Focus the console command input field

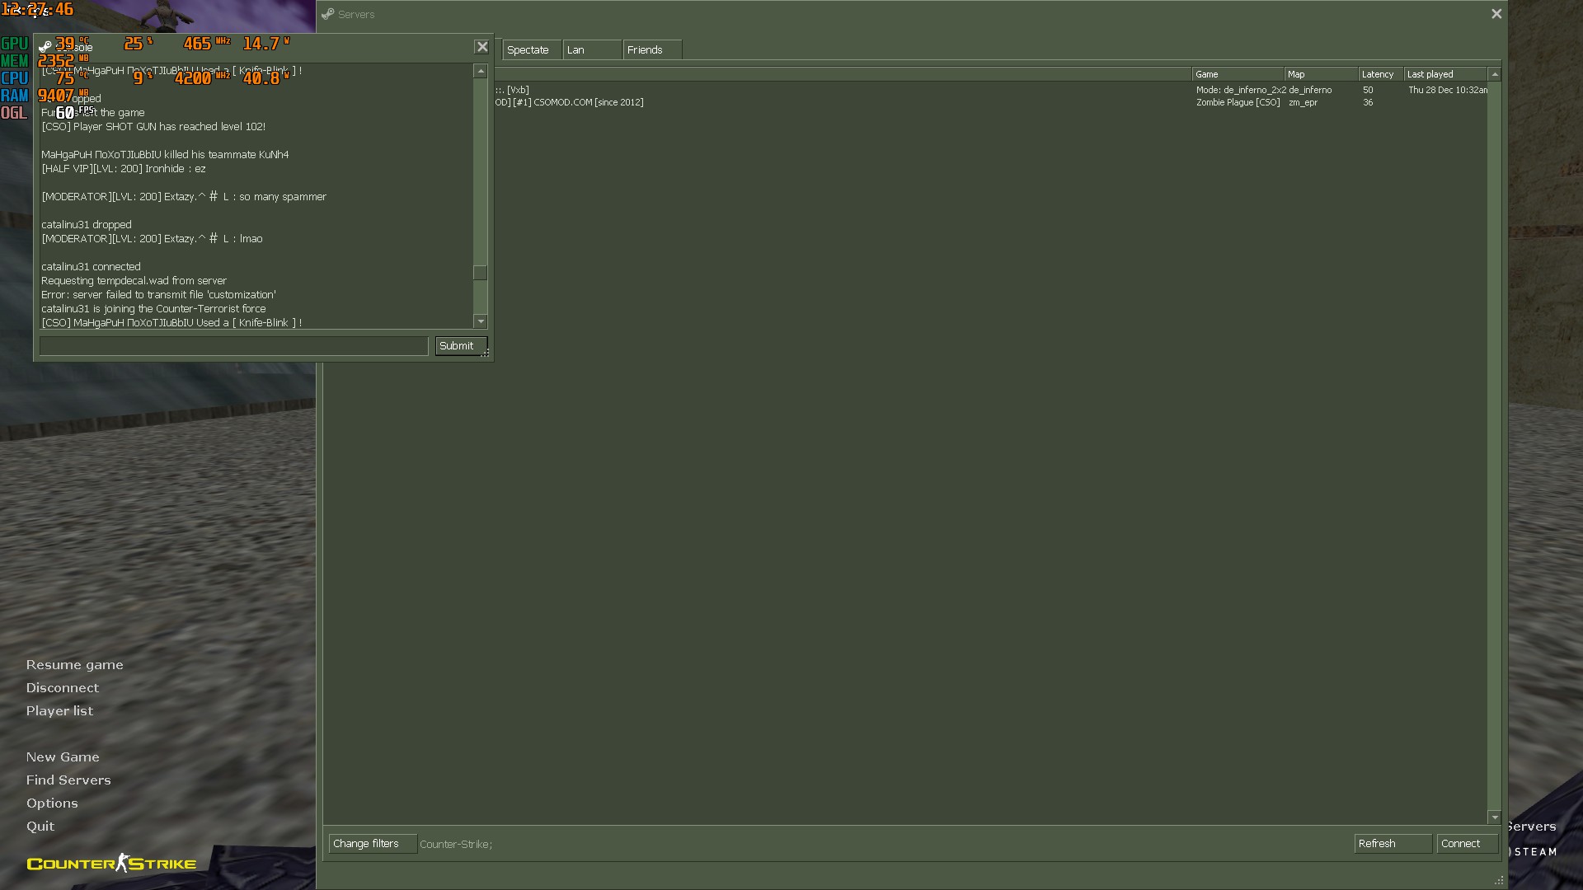pos(233,346)
